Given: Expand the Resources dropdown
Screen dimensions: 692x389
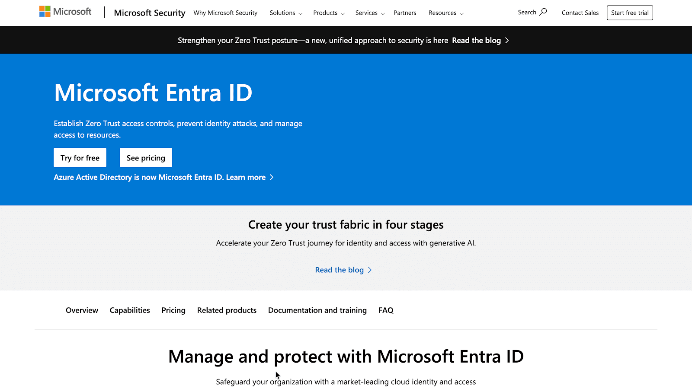Looking at the screenshot, I should tap(461, 13).
